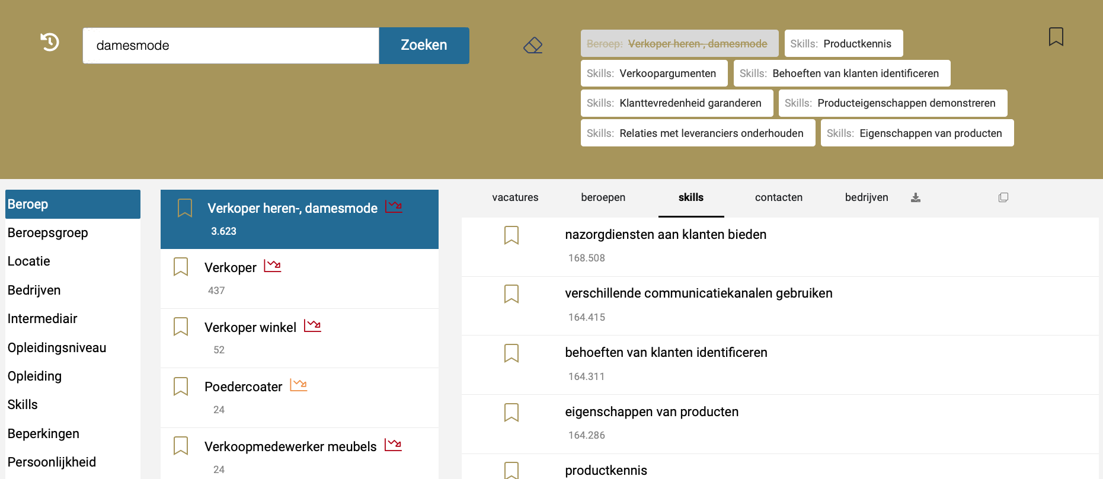Switch to the contacten tab
Image resolution: width=1103 pixels, height=479 pixels.
pyautogui.click(x=779, y=197)
